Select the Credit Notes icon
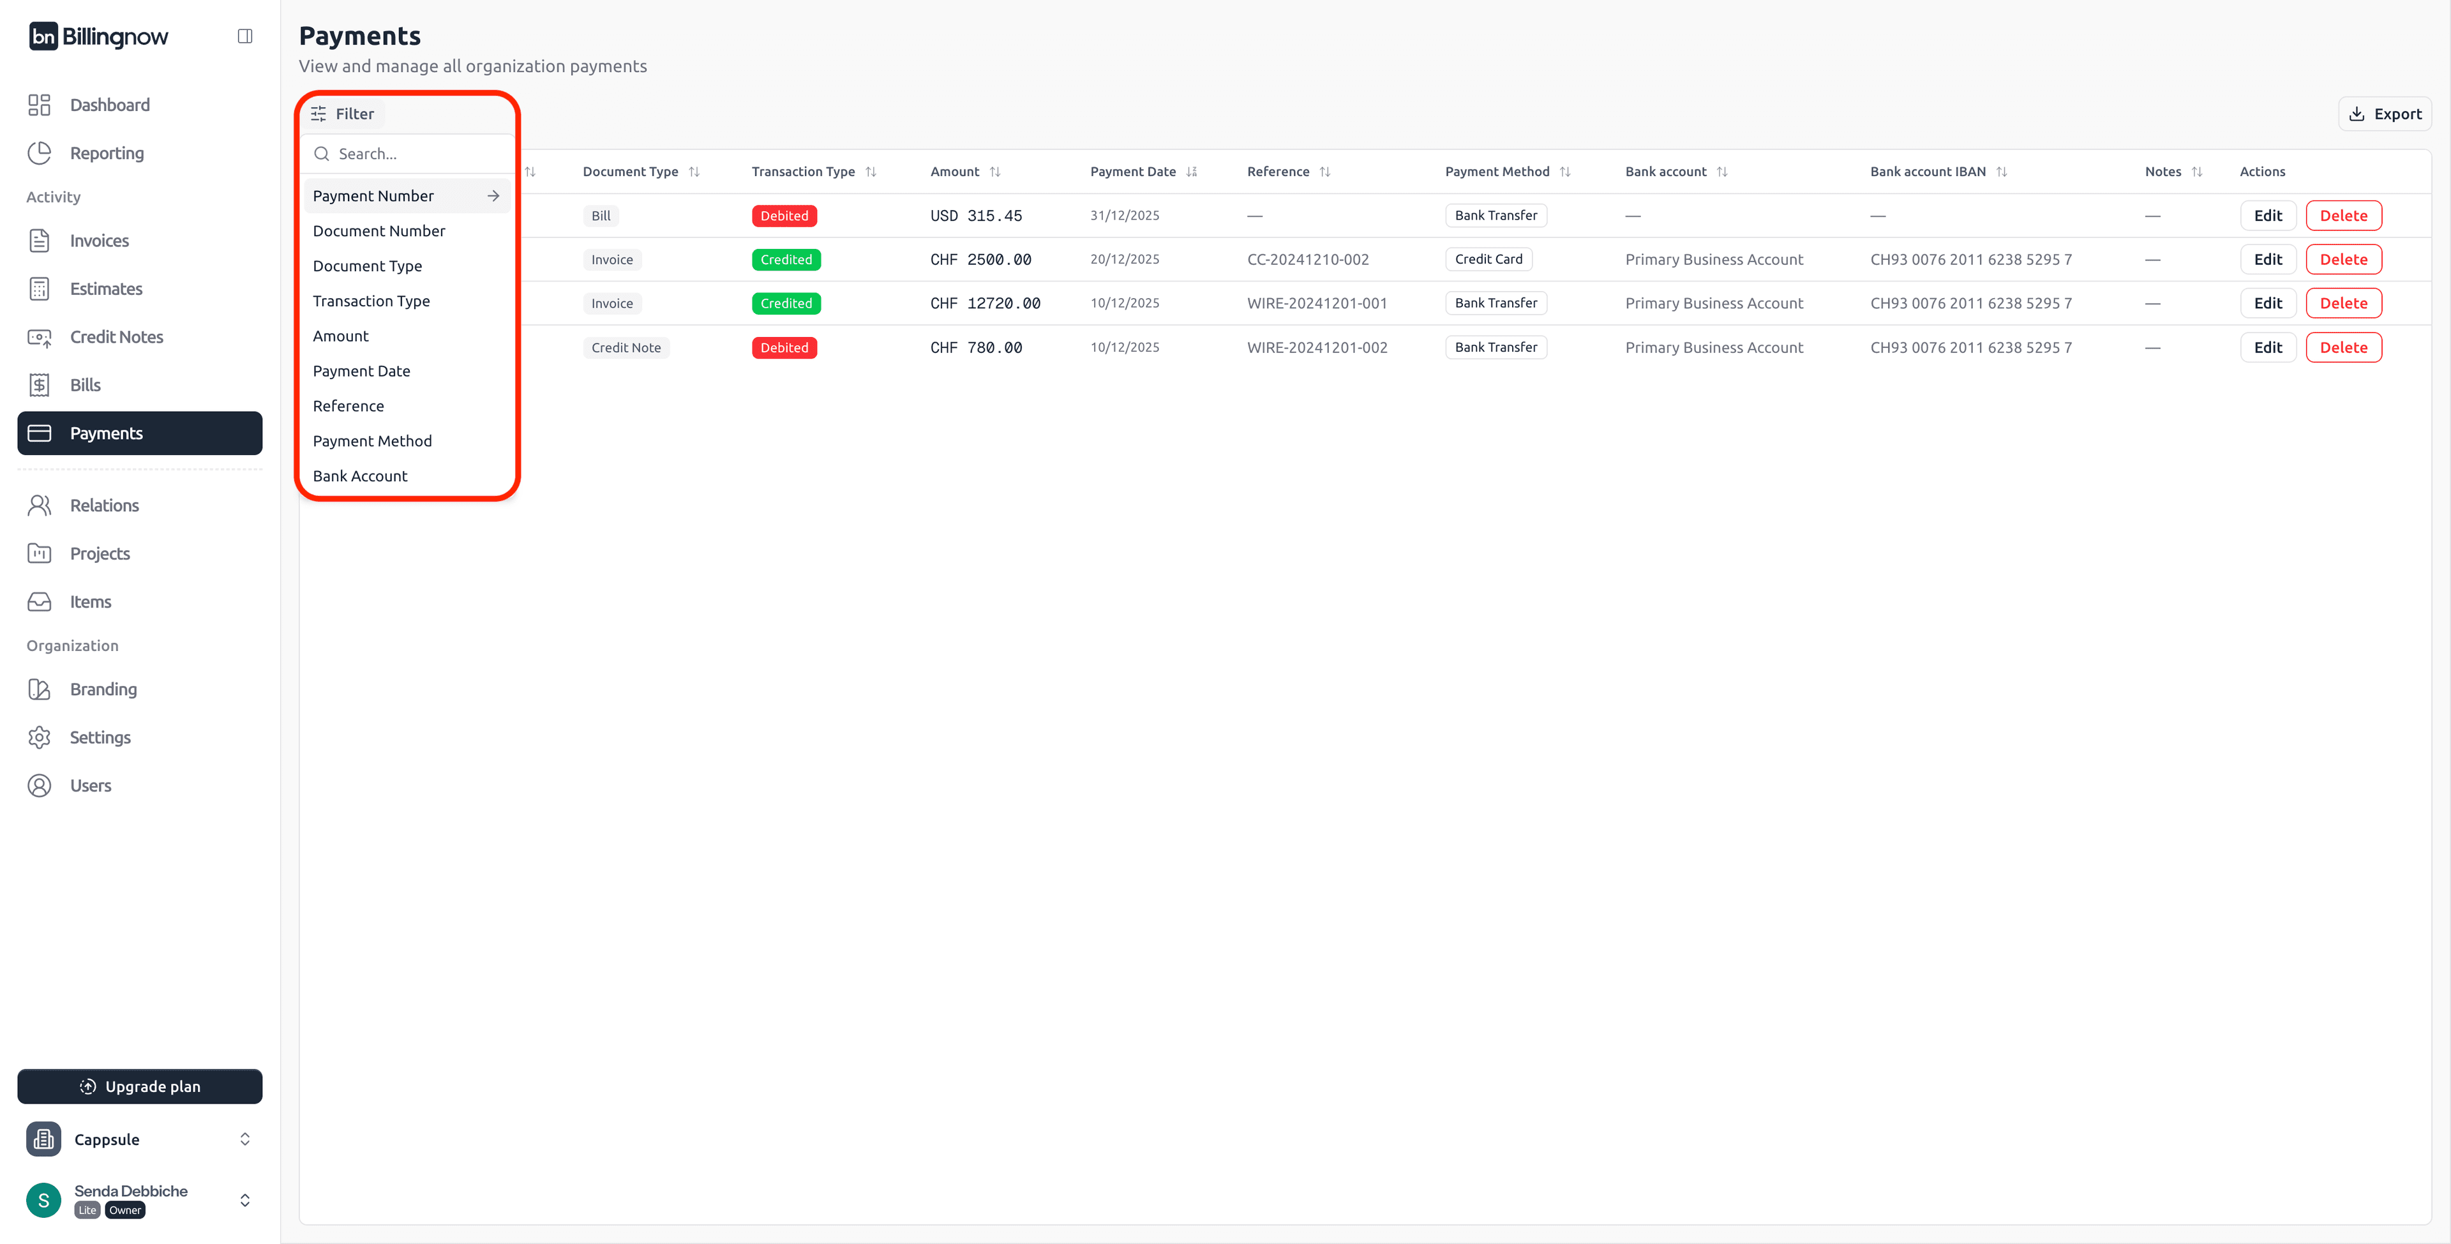This screenshot has width=2451, height=1244. (x=39, y=337)
